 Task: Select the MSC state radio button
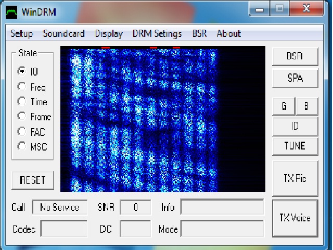[22, 147]
